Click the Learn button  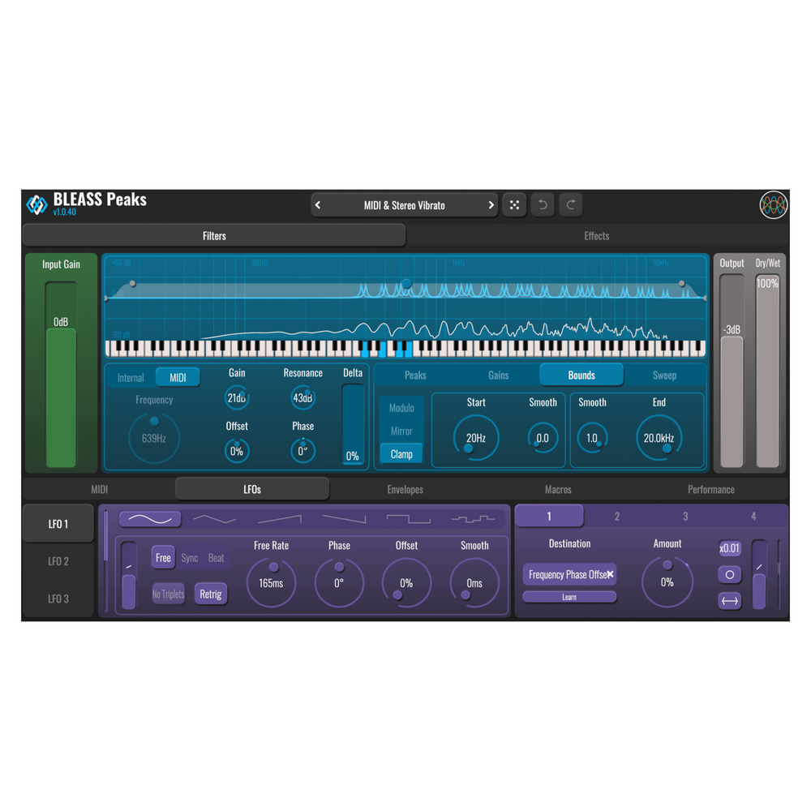(569, 597)
